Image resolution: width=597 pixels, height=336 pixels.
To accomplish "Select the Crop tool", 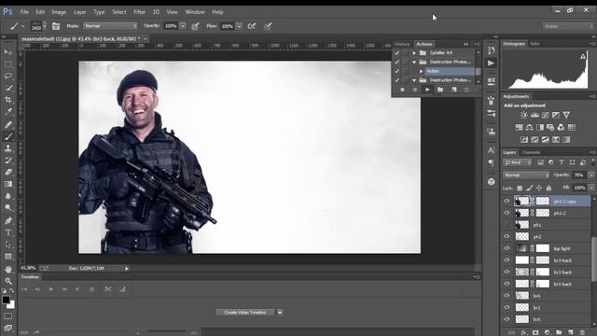I will 8,100.
